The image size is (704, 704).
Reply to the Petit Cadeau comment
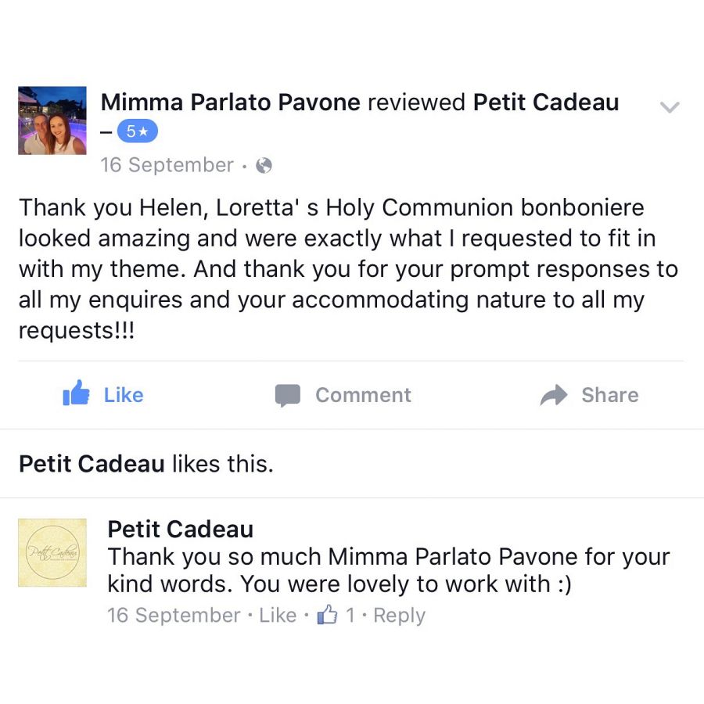(x=399, y=616)
